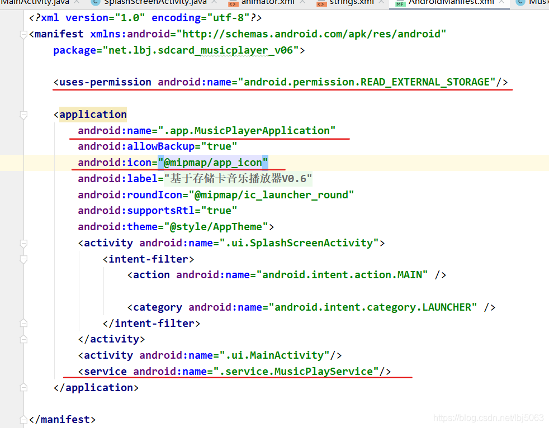Click the highlighted "application" tag name
This screenshot has height=428, width=549.
click(93, 115)
